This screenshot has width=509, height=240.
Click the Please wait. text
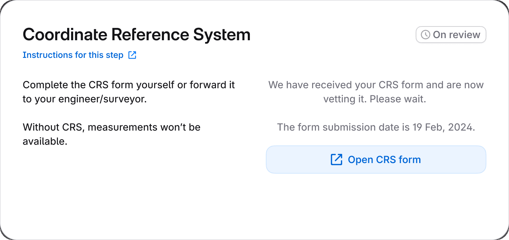point(398,99)
